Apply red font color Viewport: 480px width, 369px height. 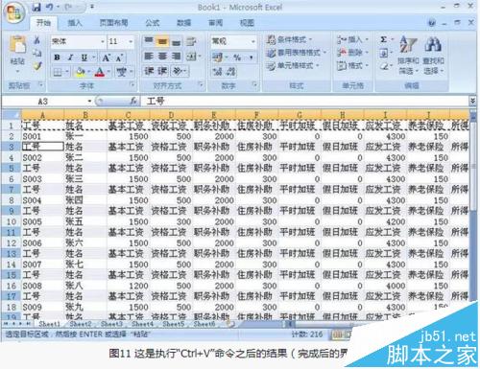click(100, 72)
